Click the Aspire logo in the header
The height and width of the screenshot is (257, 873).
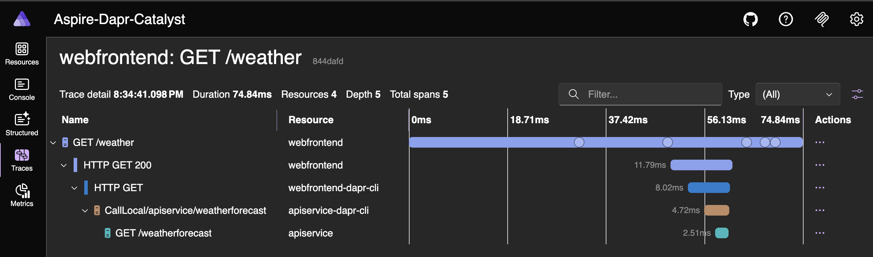(x=22, y=19)
